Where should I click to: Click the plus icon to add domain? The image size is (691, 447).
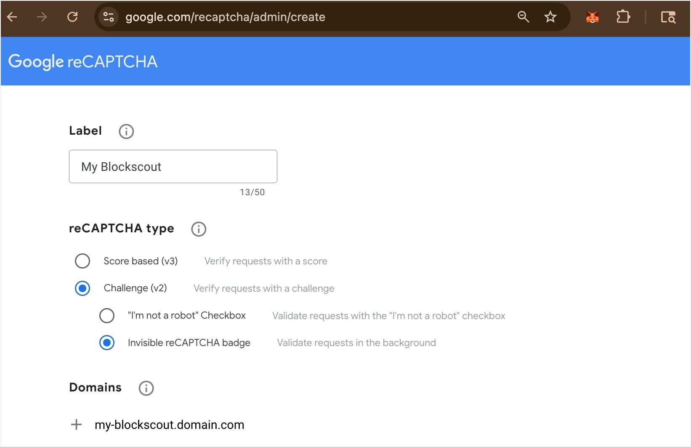(76, 424)
